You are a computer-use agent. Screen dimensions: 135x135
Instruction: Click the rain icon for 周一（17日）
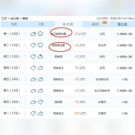pyautogui.click(x=33, y=113)
